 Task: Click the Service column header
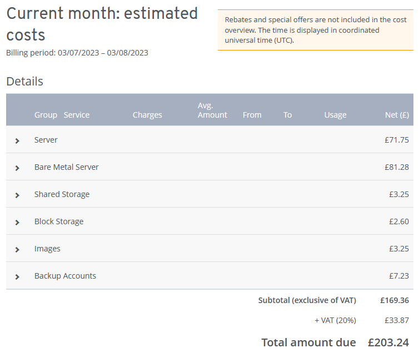77,115
